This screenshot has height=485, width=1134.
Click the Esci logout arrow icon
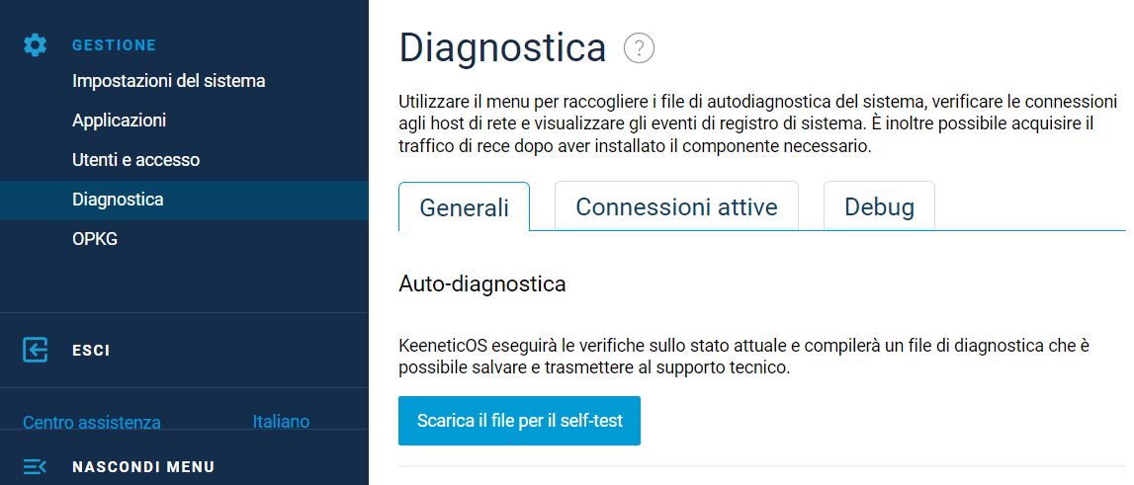[36, 350]
